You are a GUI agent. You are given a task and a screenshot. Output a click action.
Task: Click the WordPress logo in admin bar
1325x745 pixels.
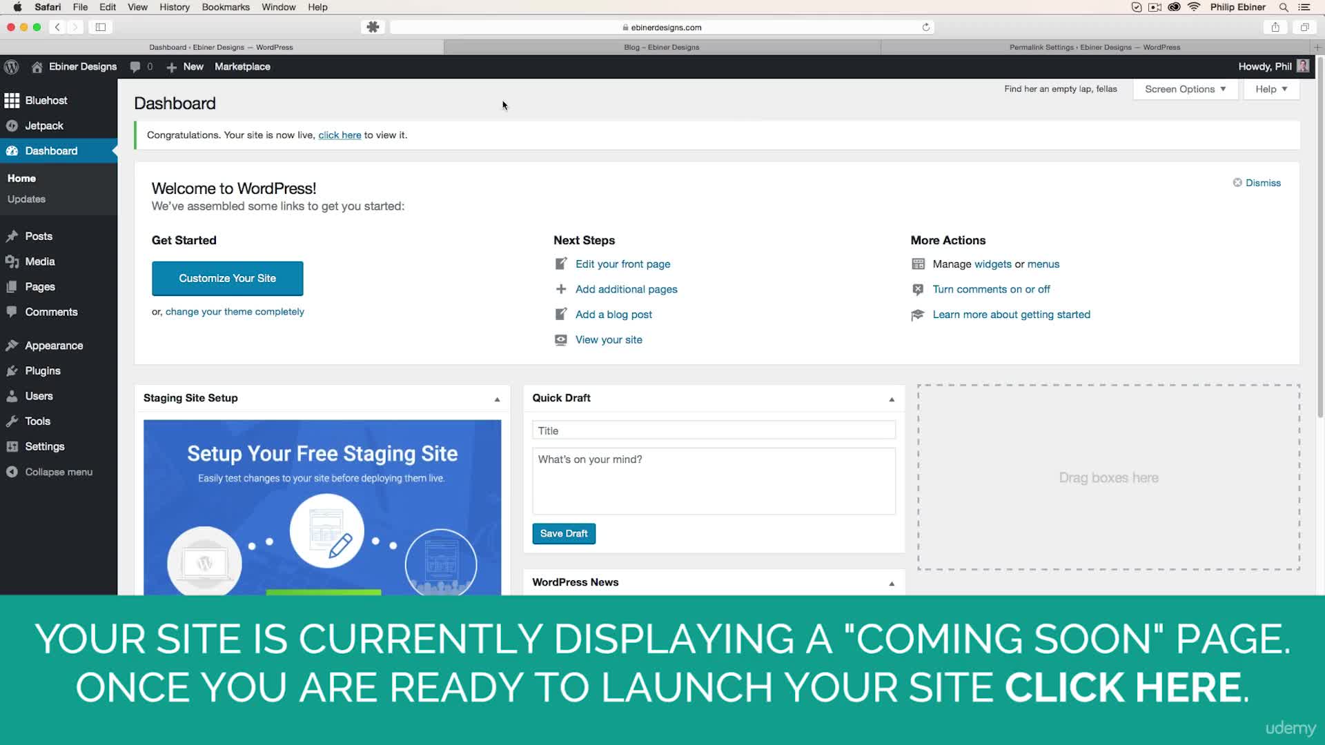coord(11,67)
